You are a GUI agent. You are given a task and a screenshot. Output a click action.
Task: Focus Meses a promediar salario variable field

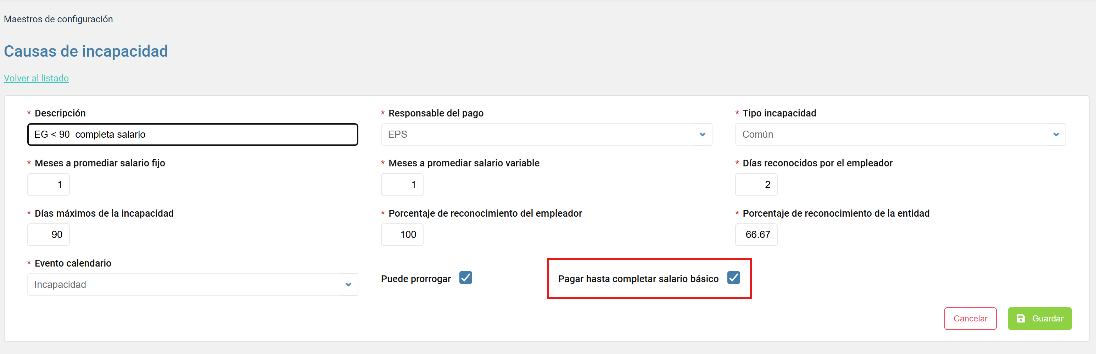pyautogui.click(x=402, y=184)
